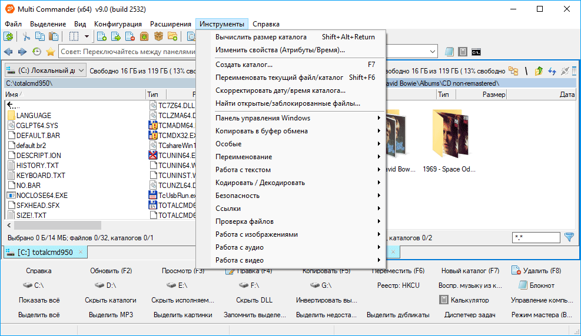
Task: Open the command prompt console icon
Action: coord(476,52)
